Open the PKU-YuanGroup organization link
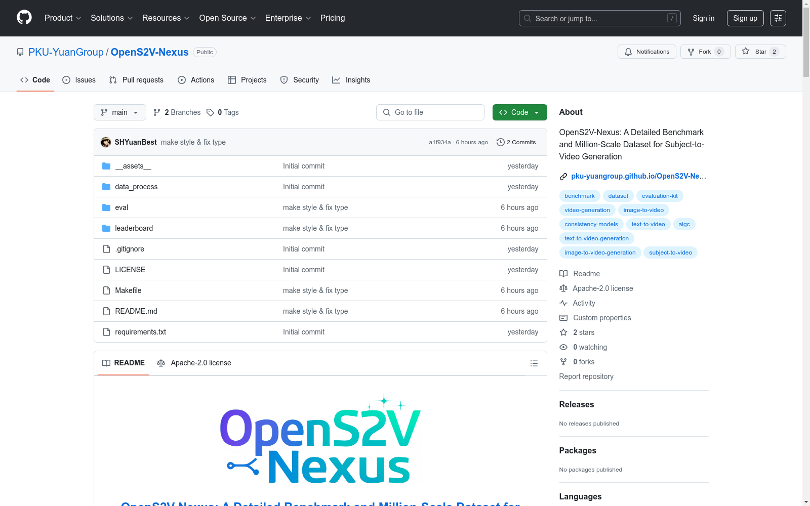 [x=66, y=52]
